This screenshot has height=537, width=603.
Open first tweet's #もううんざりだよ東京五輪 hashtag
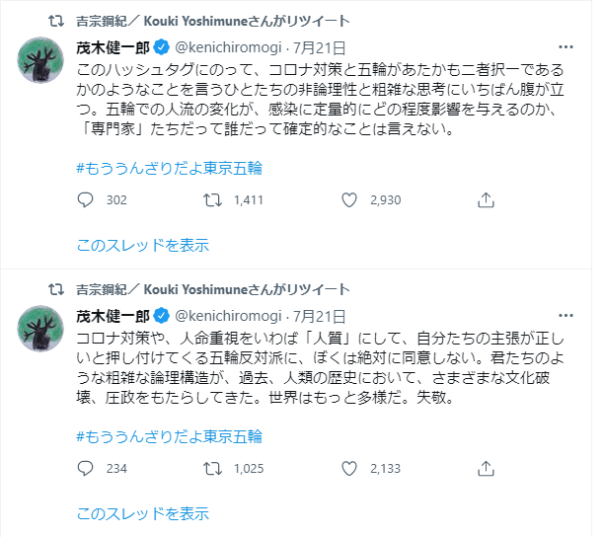click(x=170, y=166)
